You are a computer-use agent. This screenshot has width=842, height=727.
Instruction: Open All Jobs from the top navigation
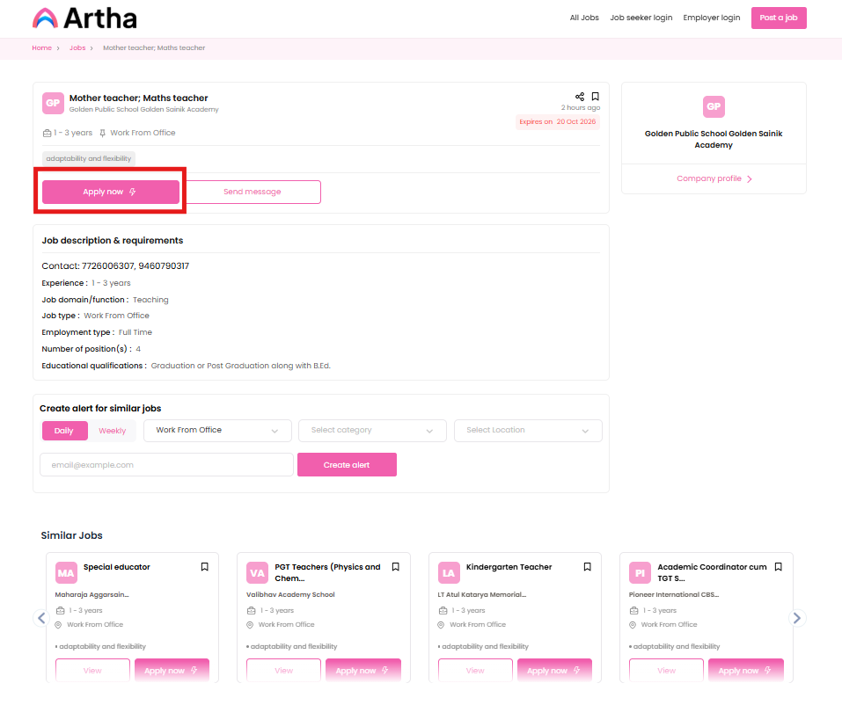[x=584, y=18]
